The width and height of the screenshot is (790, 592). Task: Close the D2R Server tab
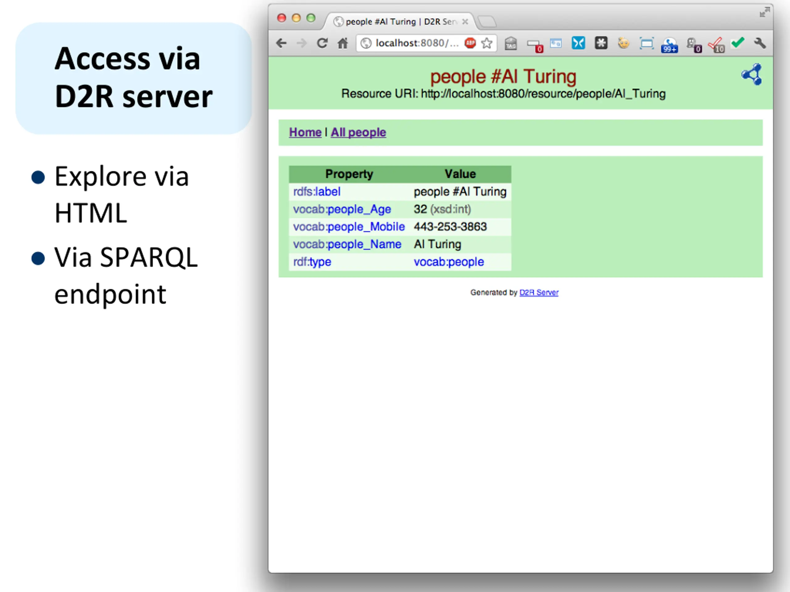465,22
